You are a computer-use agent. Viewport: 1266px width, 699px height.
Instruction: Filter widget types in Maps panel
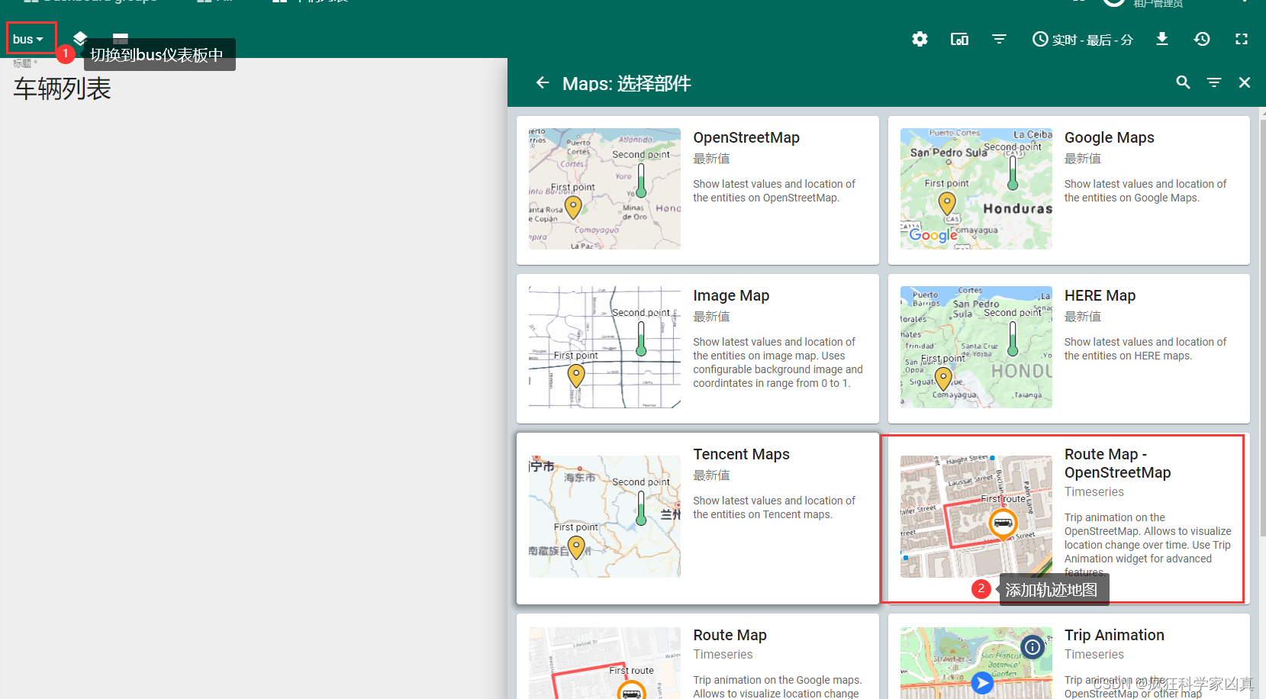(1214, 82)
